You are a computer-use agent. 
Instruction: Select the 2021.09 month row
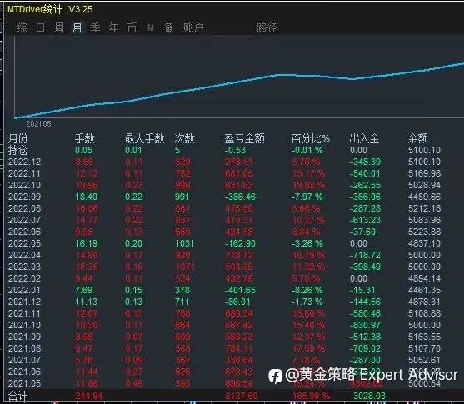click(225, 337)
